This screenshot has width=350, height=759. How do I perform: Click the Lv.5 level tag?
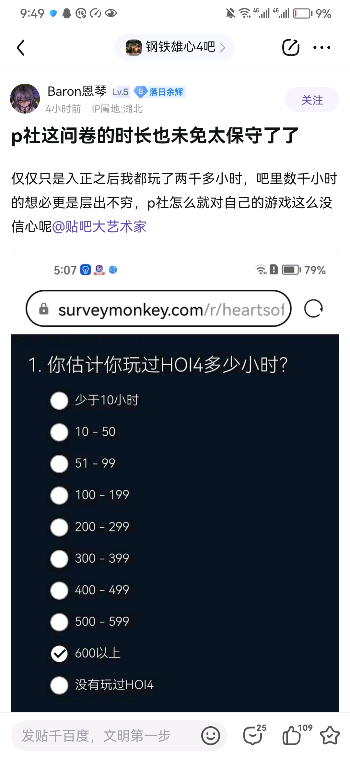[x=120, y=92]
